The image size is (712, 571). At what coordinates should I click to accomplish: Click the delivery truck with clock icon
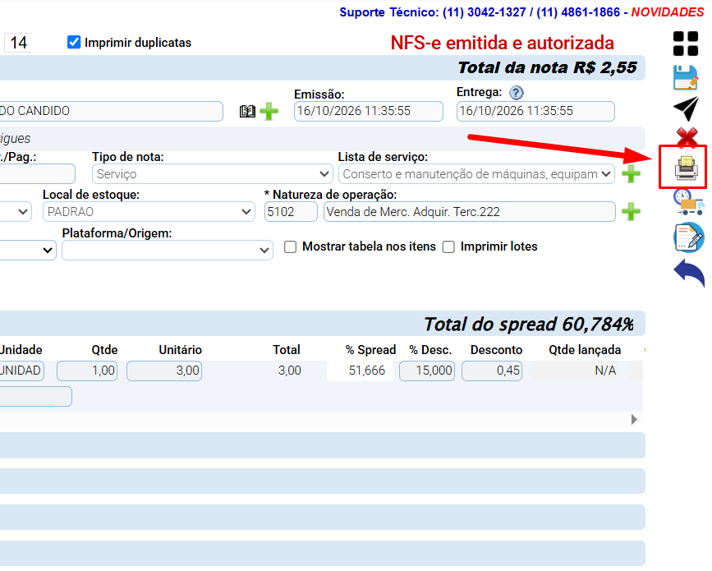[688, 203]
